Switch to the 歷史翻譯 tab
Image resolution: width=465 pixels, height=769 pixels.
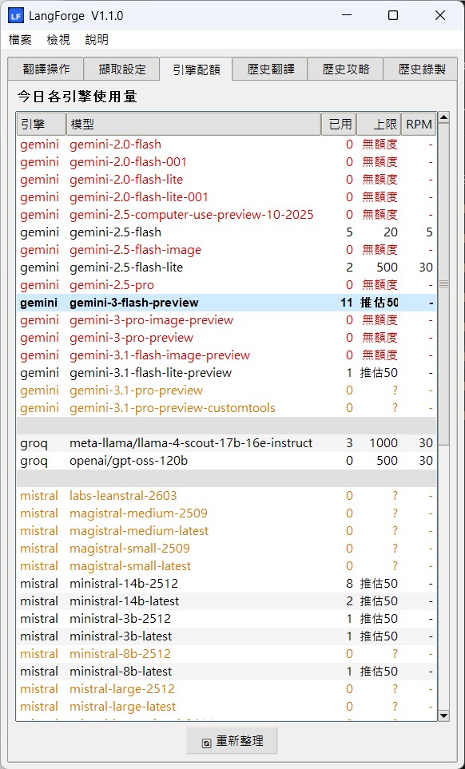point(271,69)
